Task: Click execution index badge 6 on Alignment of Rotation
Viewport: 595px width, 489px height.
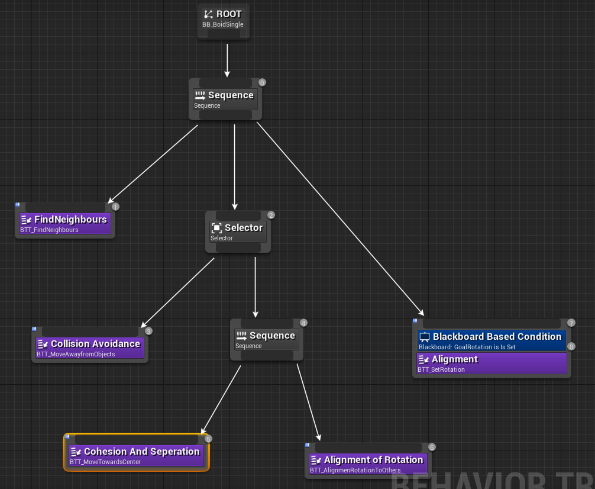Action: [431, 447]
